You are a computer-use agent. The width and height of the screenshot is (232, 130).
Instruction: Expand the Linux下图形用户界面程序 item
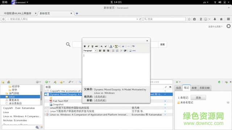[x=46, y=111]
